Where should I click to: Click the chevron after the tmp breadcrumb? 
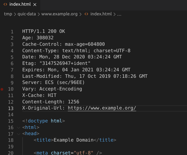[x=15, y=14]
